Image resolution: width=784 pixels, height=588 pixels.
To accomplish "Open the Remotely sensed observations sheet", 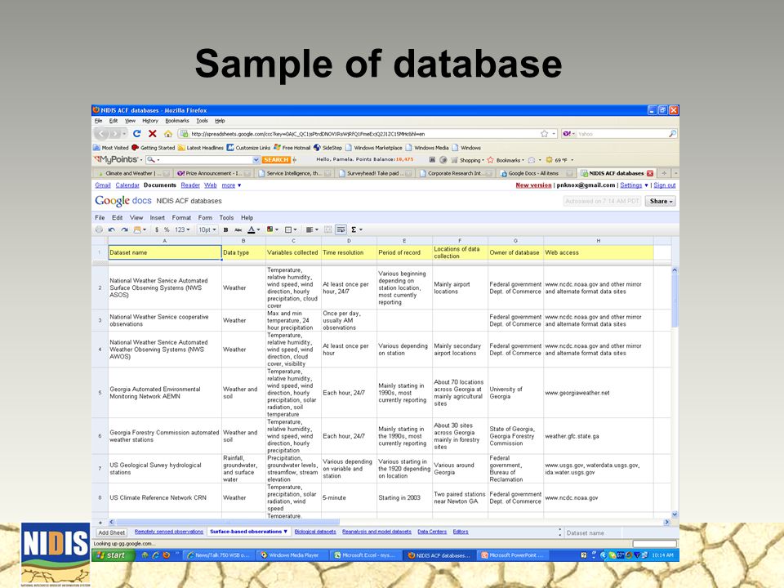I will 169,532.
